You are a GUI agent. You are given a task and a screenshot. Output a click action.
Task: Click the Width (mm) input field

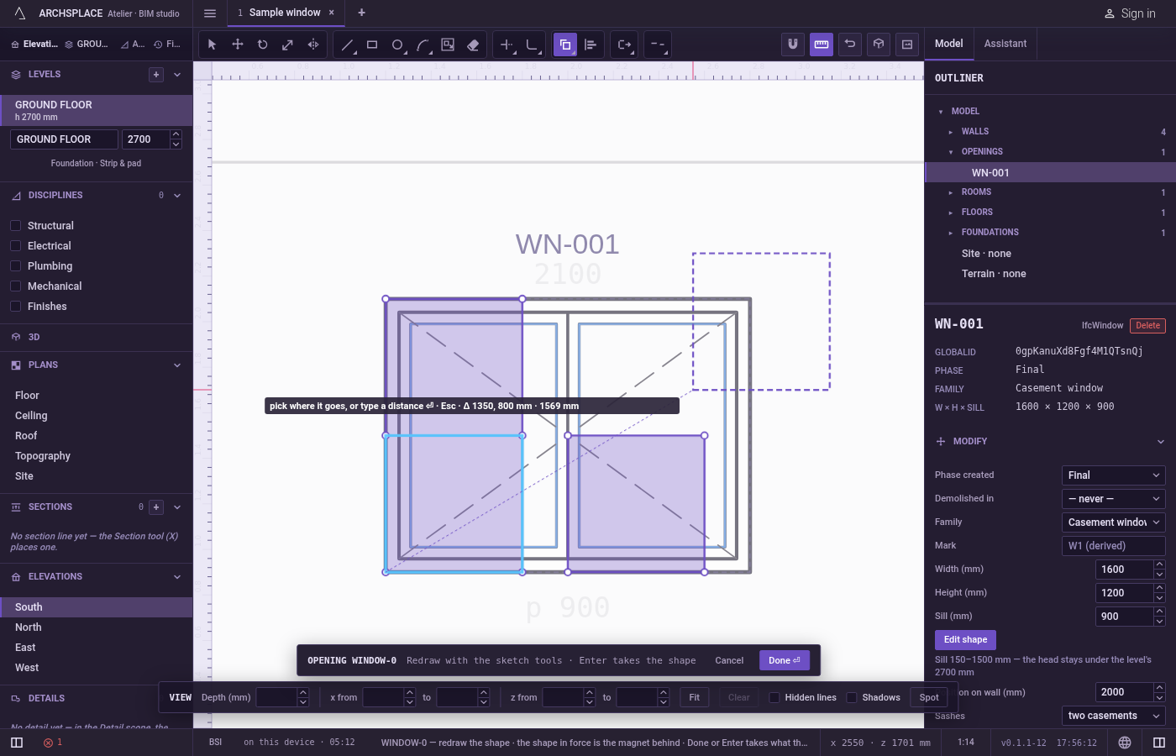click(x=1125, y=570)
